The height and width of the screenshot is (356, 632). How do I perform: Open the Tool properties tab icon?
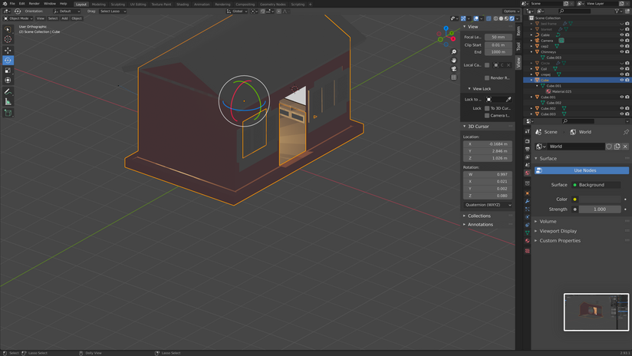pyautogui.click(x=527, y=131)
